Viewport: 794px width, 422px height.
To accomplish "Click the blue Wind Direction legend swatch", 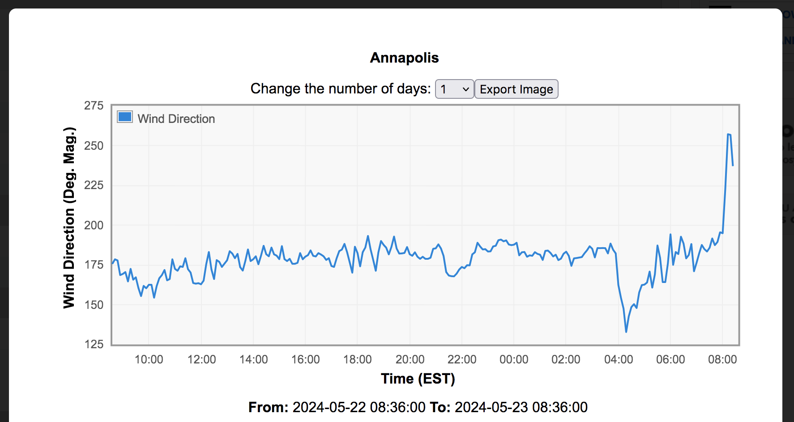I will point(125,117).
